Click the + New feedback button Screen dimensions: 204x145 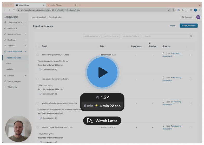(x=189, y=26)
